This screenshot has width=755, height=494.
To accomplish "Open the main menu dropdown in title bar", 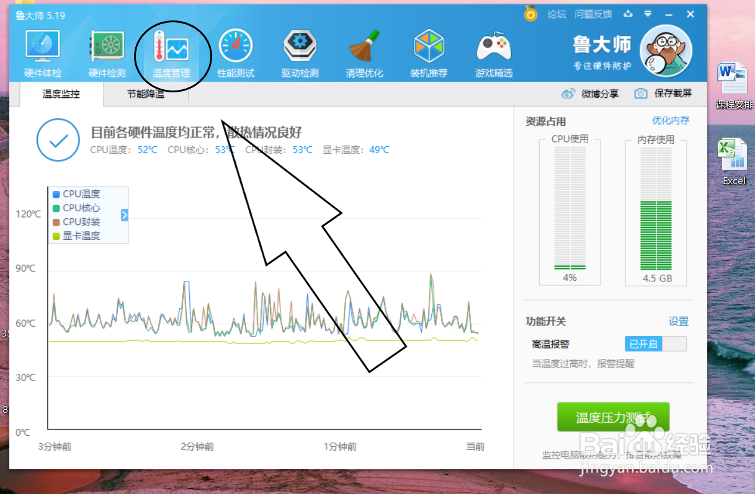I will click(x=648, y=14).
